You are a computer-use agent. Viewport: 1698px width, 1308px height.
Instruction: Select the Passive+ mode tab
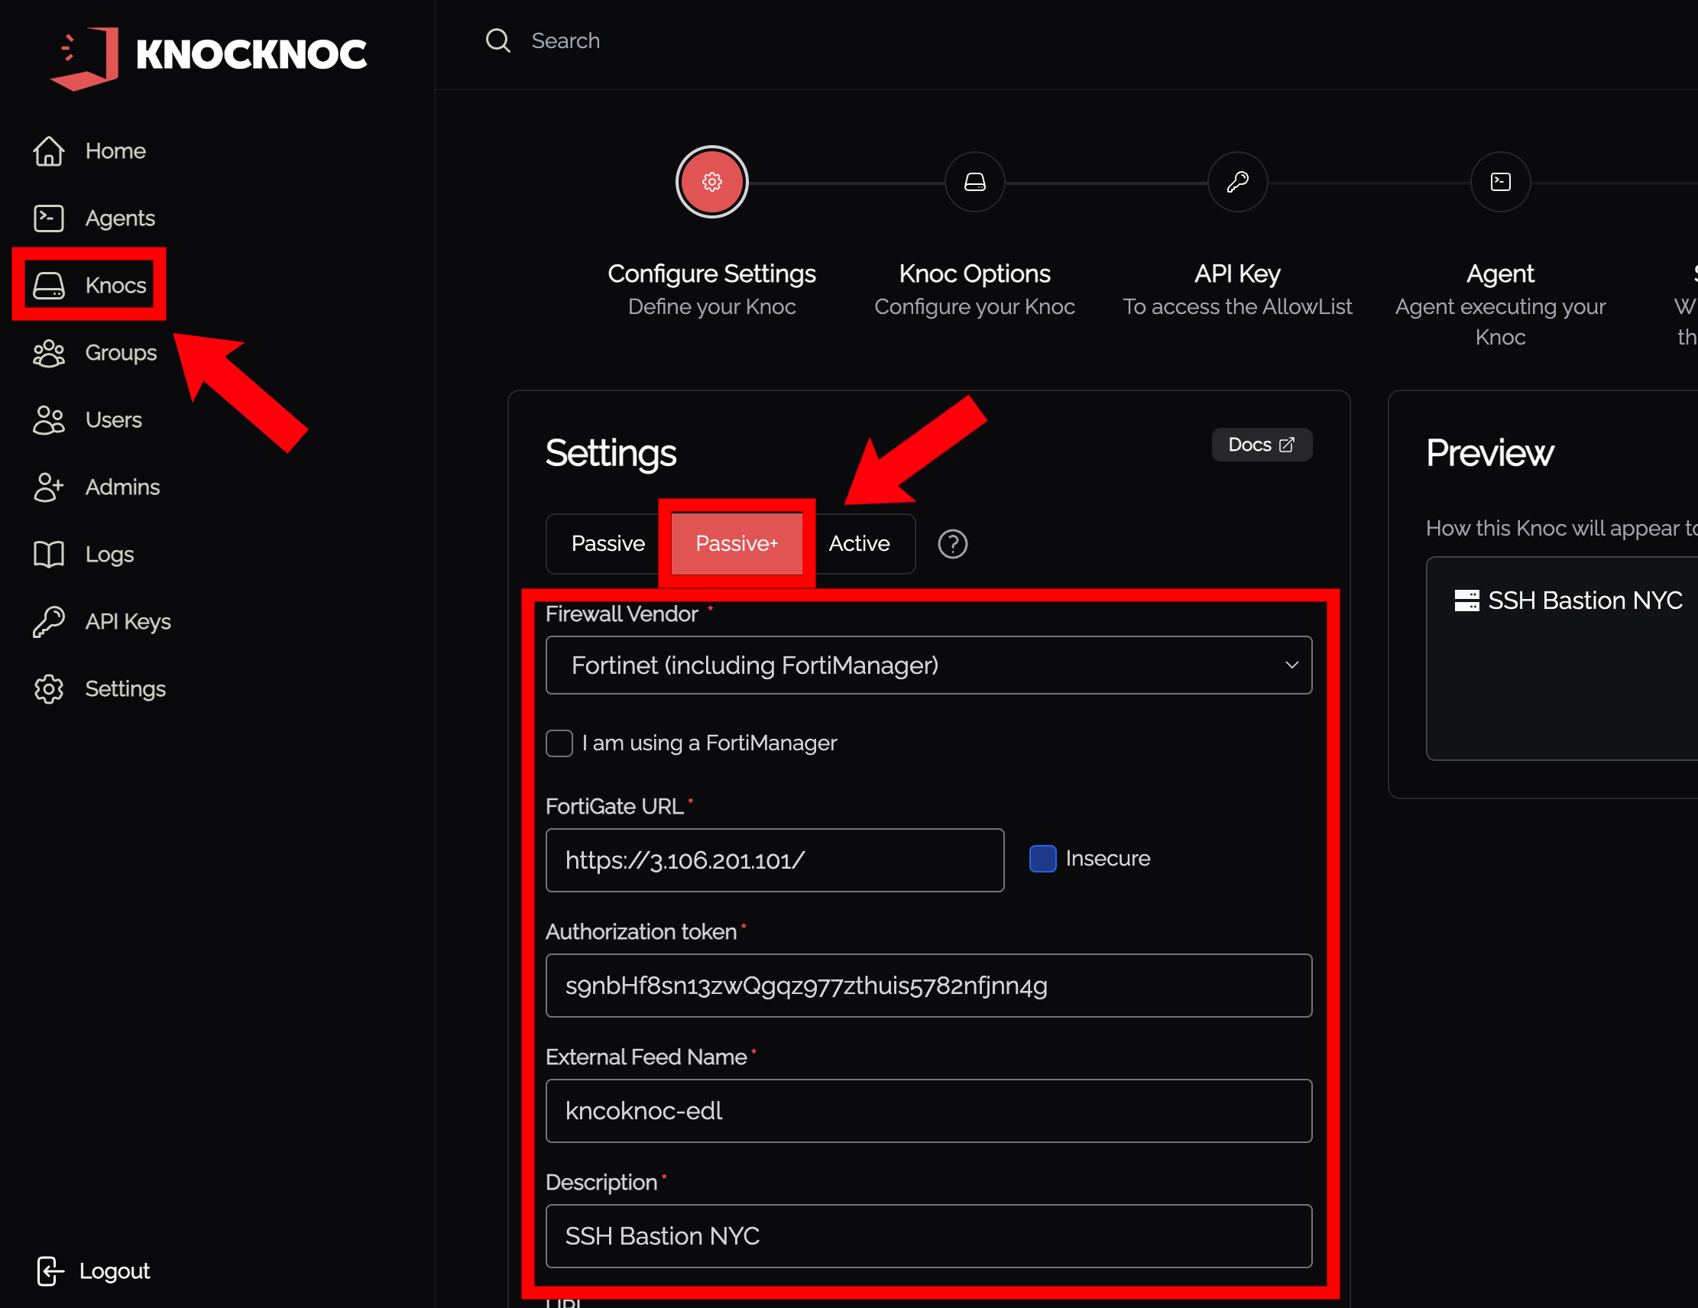(x=735, y=544)
